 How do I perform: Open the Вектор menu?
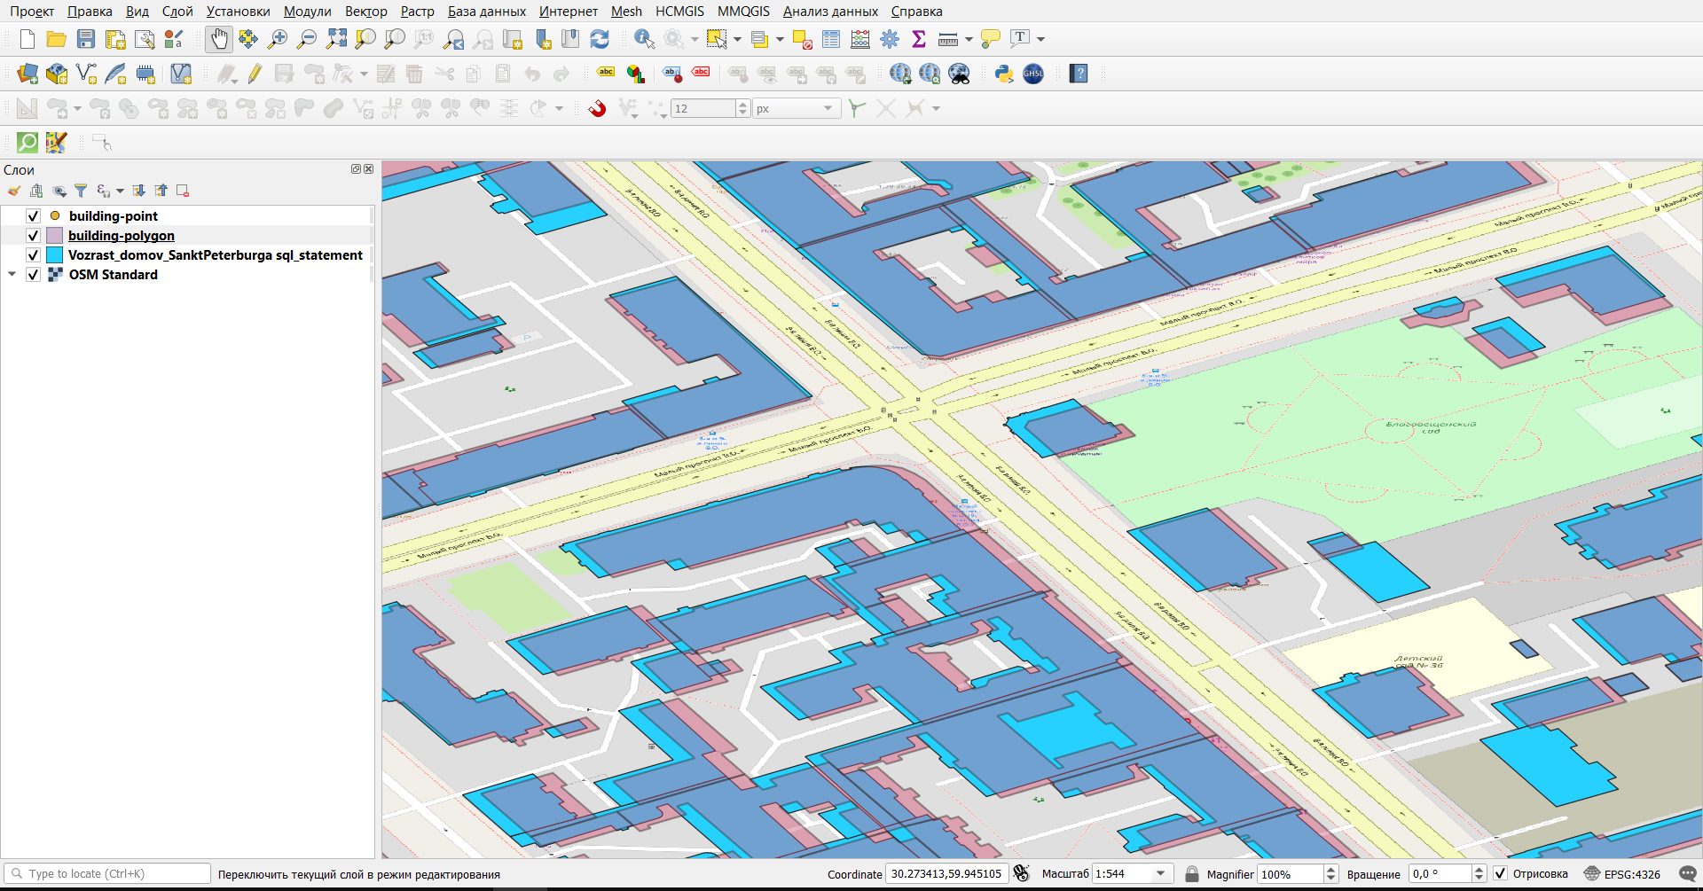(365, 12)
